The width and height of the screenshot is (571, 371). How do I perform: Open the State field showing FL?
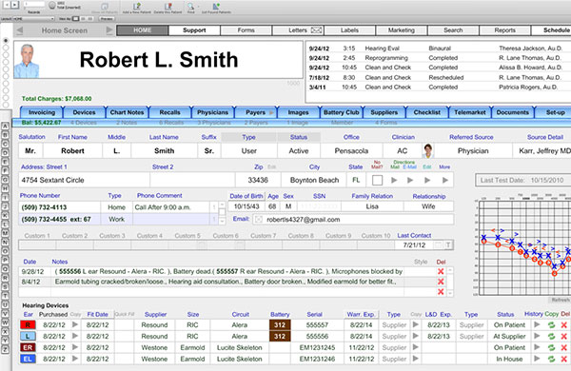pyautogui.click(x=356, y=180)
